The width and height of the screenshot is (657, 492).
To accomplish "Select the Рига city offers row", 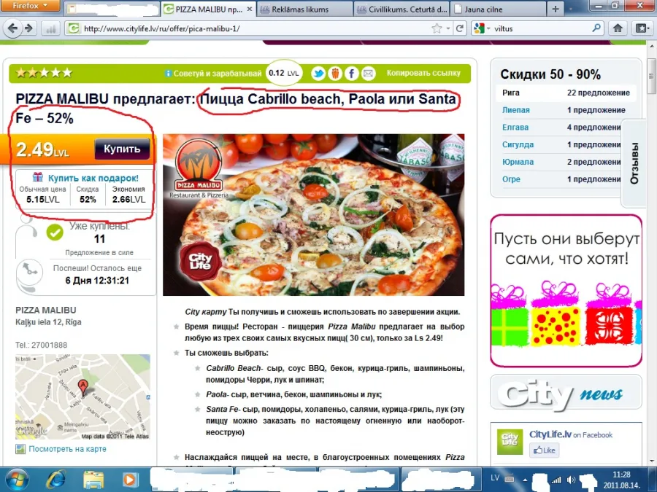I will (566, 93).
